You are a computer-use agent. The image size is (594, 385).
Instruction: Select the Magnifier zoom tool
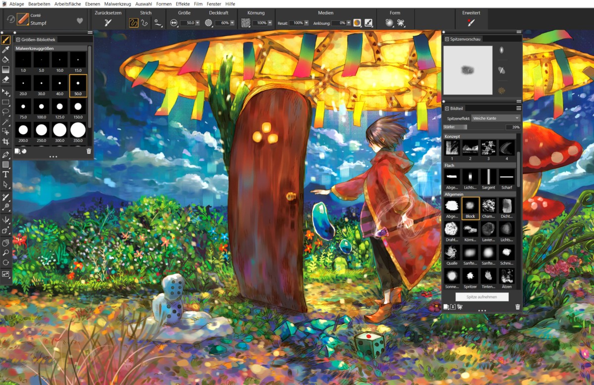pos(6,252)
